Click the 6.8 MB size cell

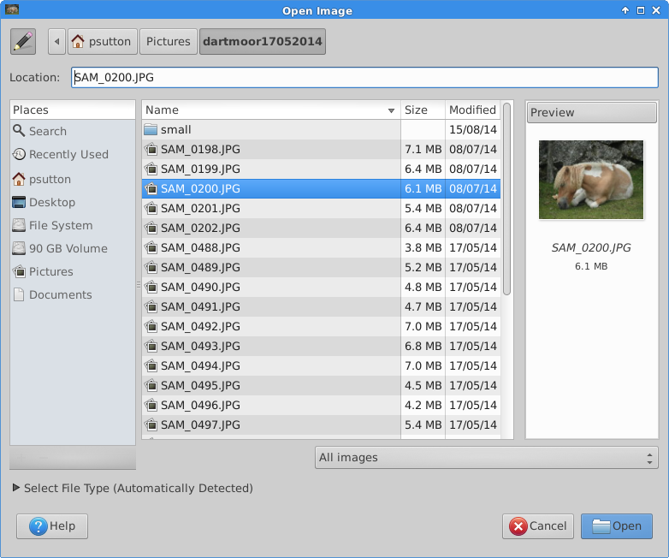coord(423,346)
